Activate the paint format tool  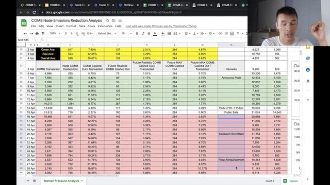click(43, 33)
